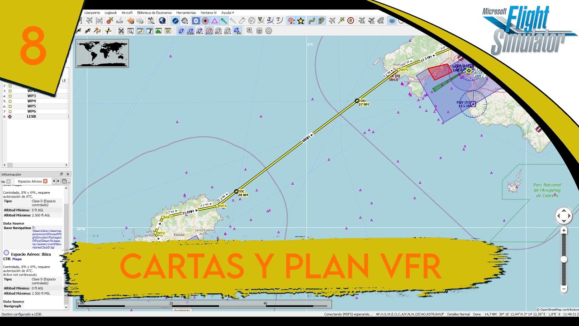Open the Biblioteca de Escenarios menu
579x326 pixels.
154,13
